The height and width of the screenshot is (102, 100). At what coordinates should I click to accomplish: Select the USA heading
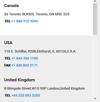point(8,43)
